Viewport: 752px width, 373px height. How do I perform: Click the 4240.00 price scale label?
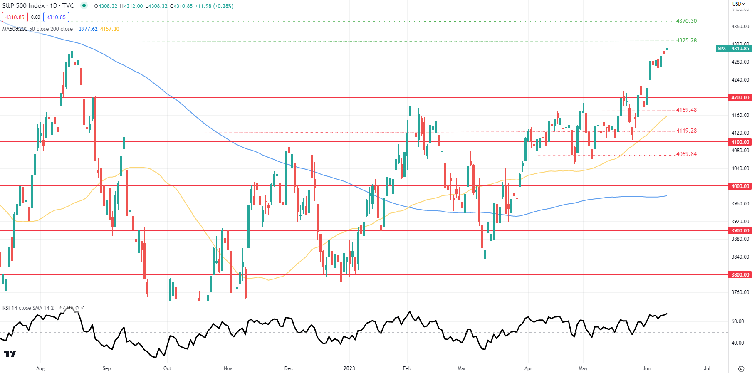740,80
